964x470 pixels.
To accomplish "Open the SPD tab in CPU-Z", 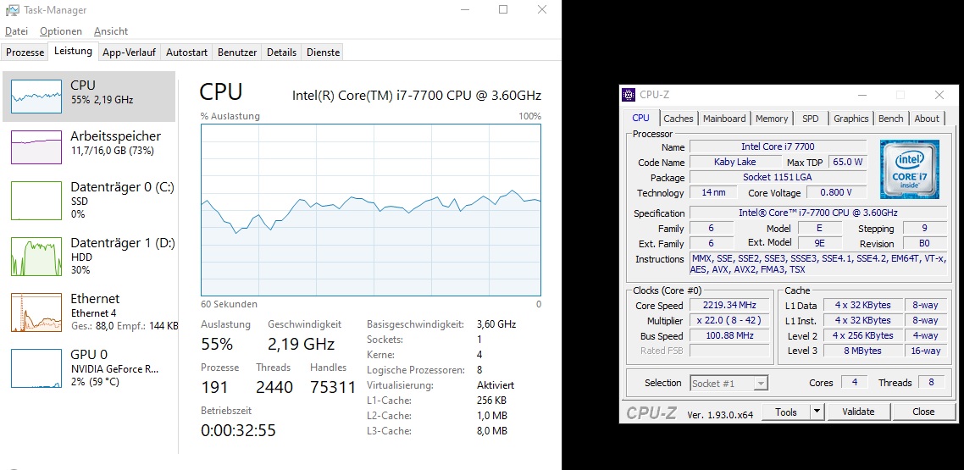I will coord(811,119).
